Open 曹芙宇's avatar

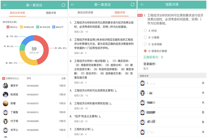[x=6, y=86]
